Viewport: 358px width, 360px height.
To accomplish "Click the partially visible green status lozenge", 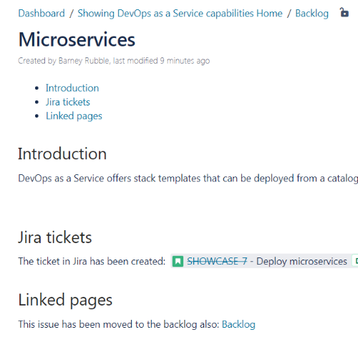I will (x=355, y=261).
